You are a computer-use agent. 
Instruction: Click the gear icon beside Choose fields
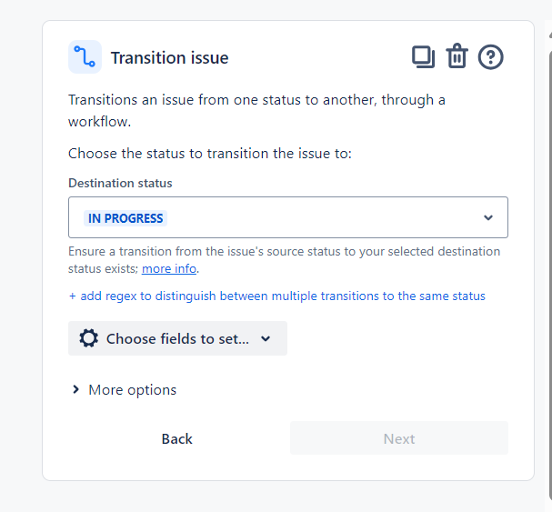pos(88,338)
